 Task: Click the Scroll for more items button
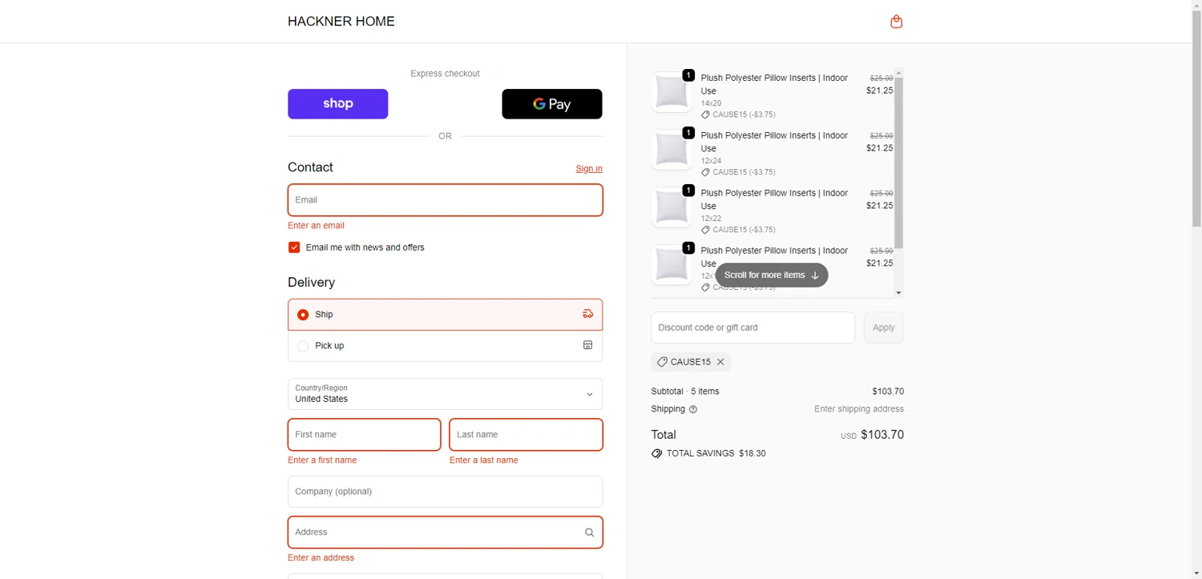click(771, 275)
